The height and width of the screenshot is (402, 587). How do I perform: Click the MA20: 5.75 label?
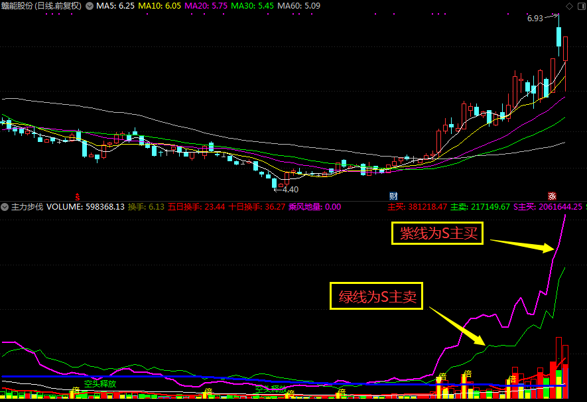click(x=206, y=6)
